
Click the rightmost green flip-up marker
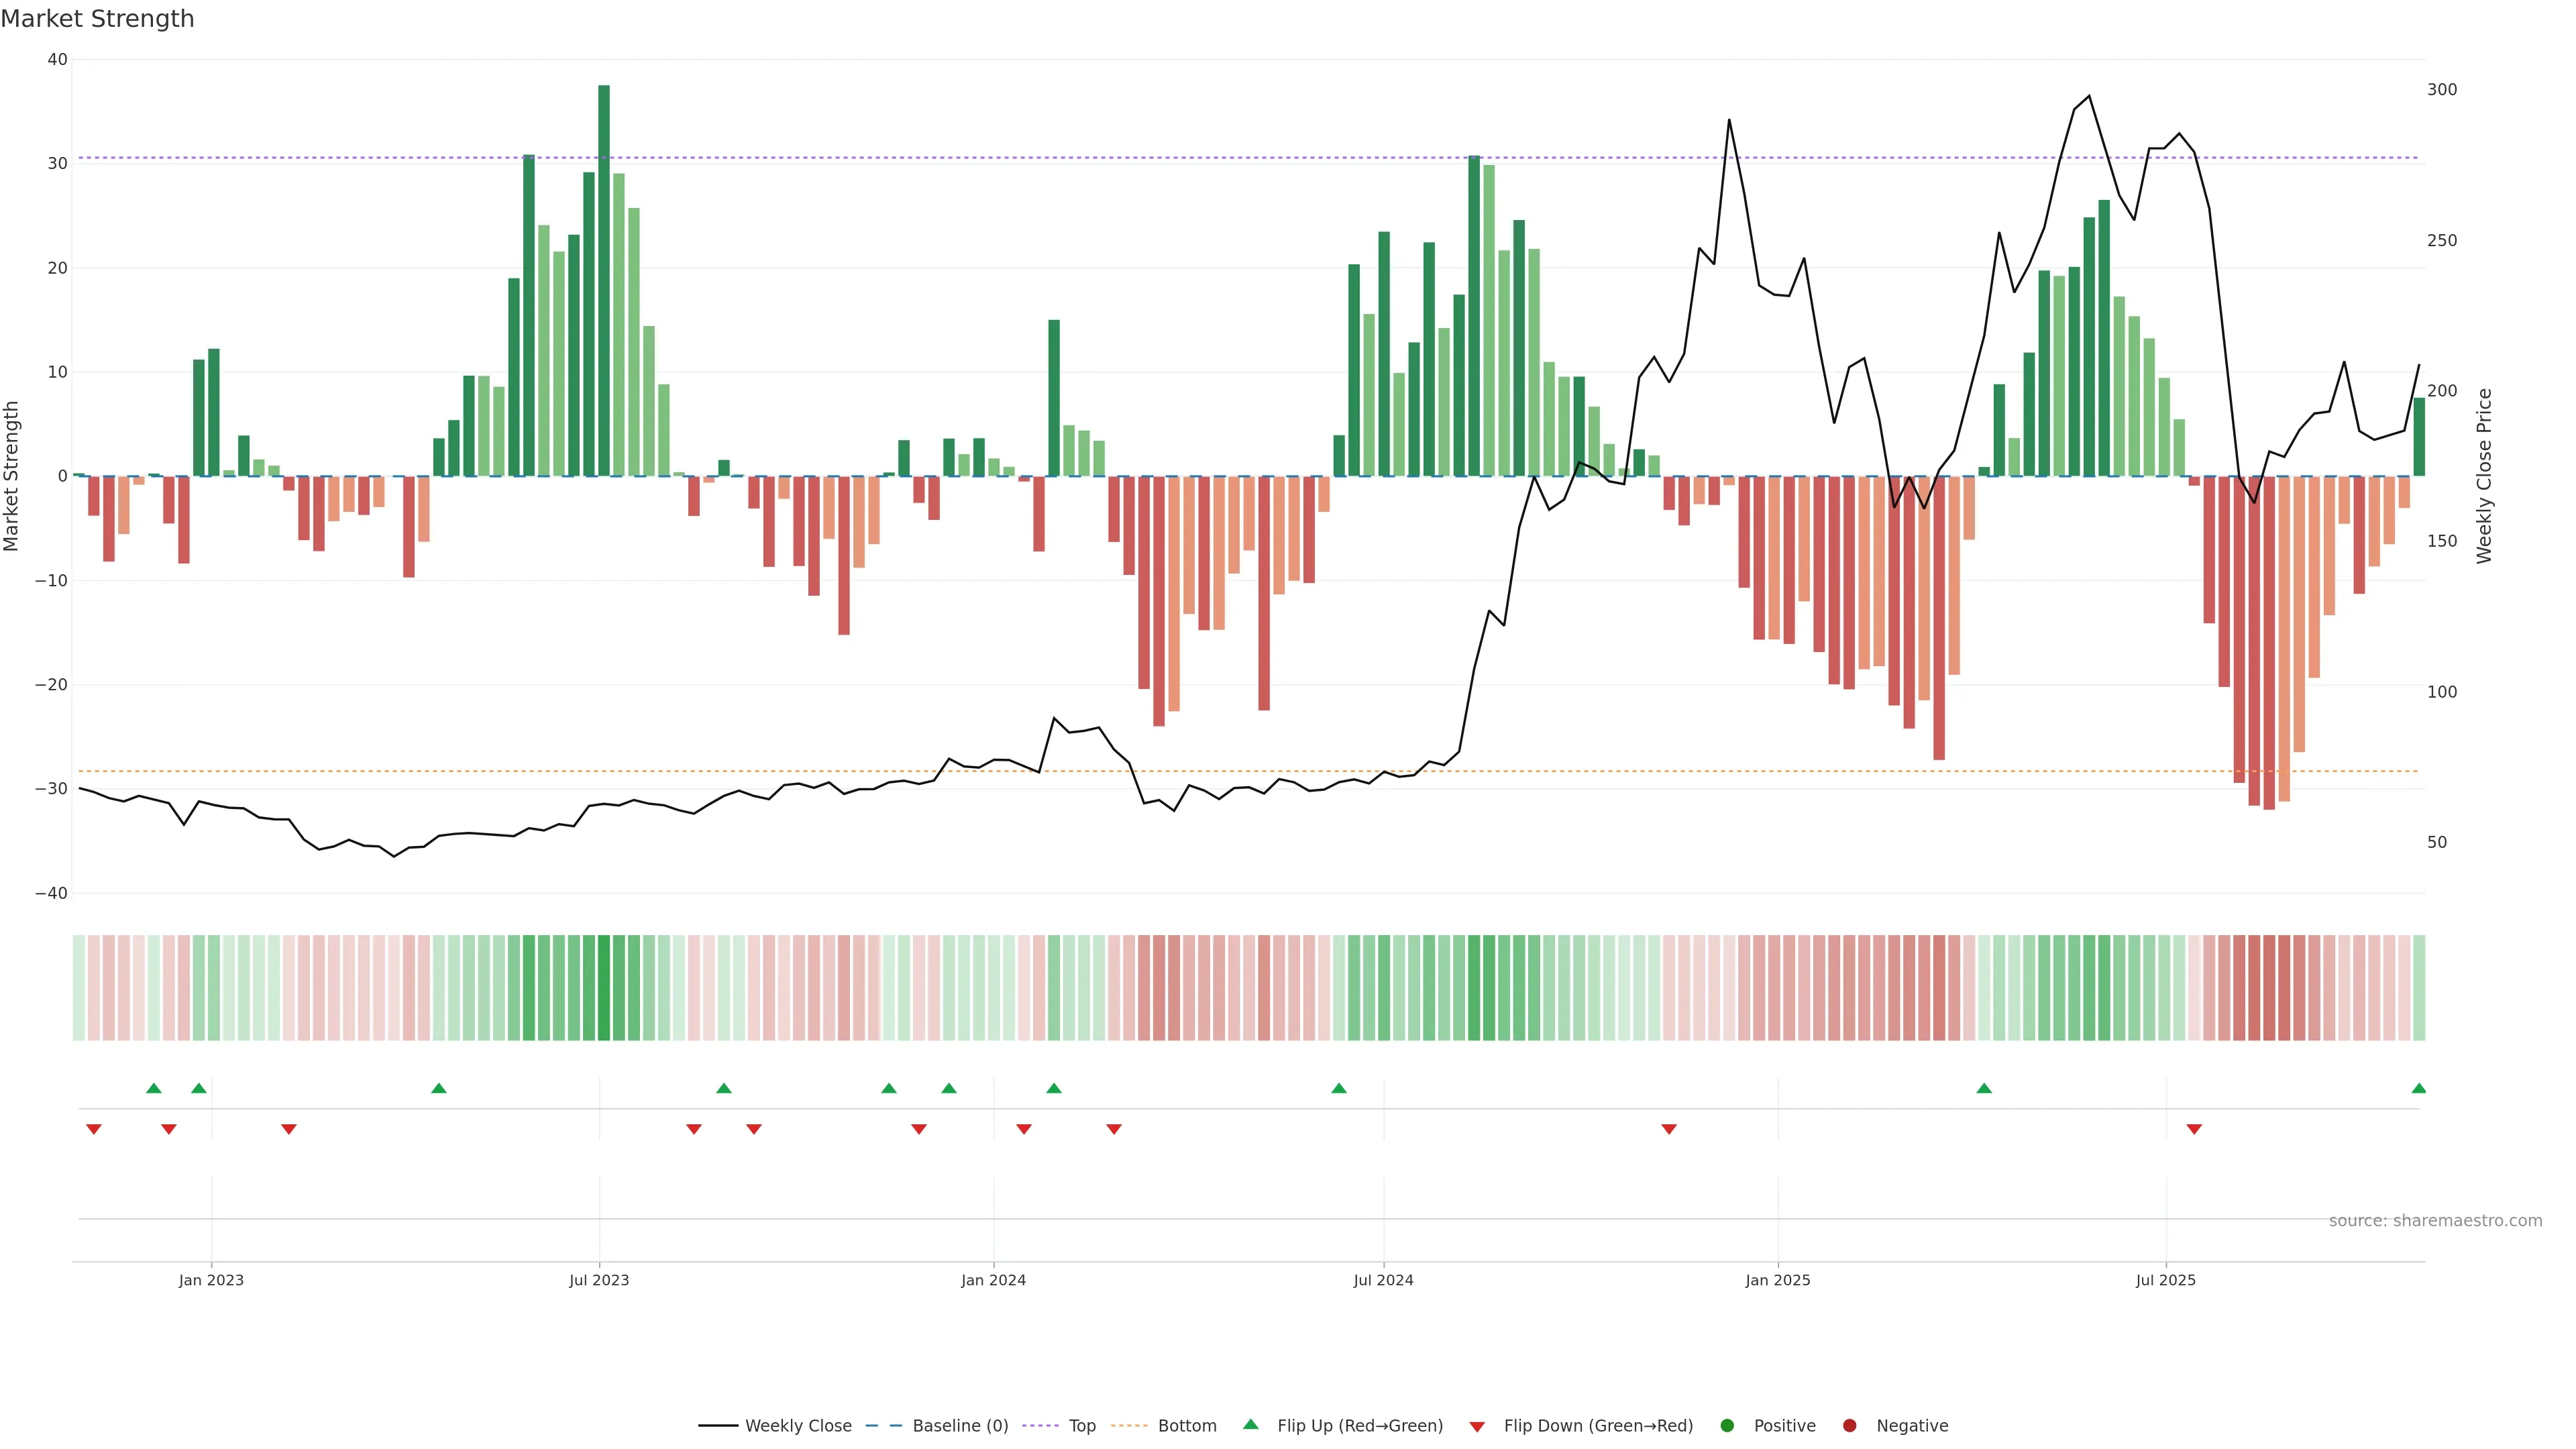[x=2418, y=1088]
